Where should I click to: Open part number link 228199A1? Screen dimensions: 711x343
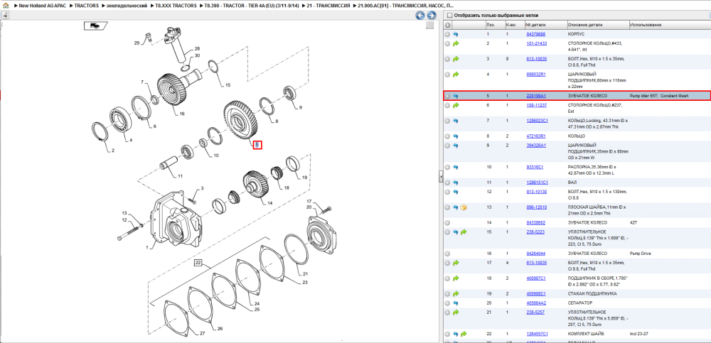535,96
